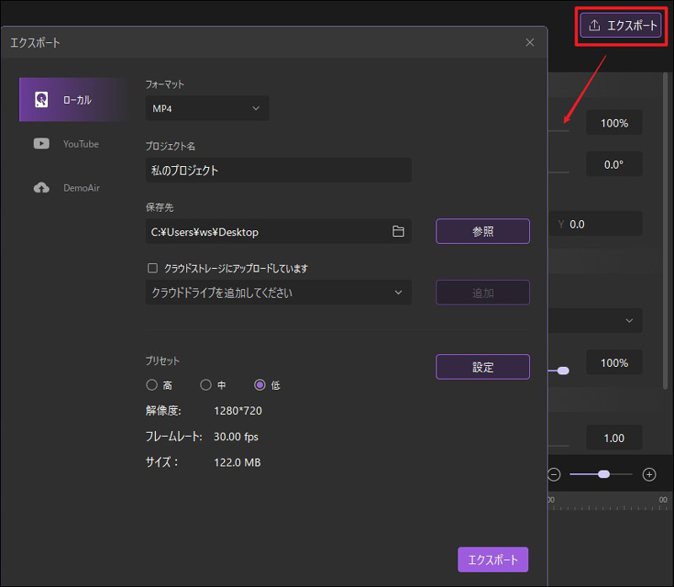Screen dimensions: 674x587
Task: Click the folder icon in save path field
Action: coord(399,232)
